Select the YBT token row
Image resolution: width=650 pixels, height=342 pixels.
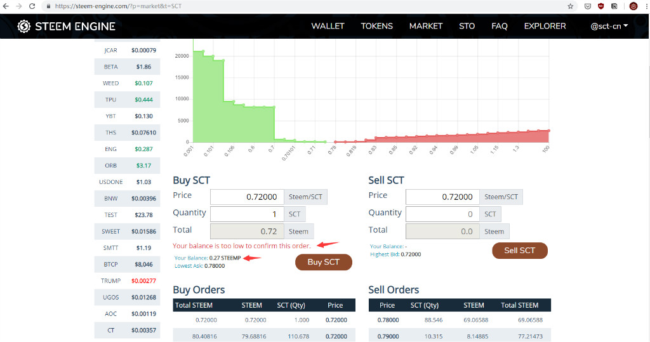tap(127, 116)
